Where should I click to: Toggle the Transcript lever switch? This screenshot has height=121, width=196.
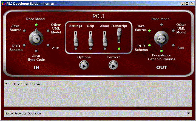[x=119, y=36]
